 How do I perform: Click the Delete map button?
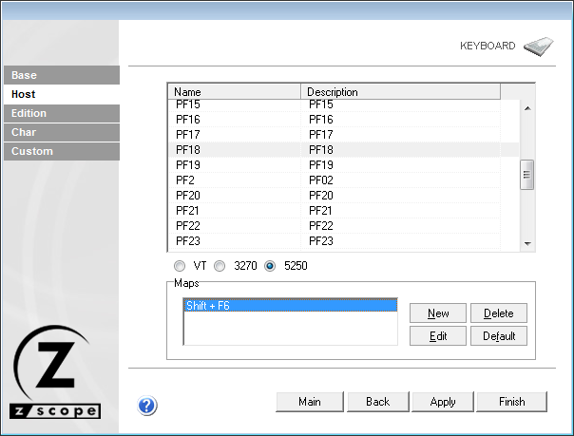[499, 313]
